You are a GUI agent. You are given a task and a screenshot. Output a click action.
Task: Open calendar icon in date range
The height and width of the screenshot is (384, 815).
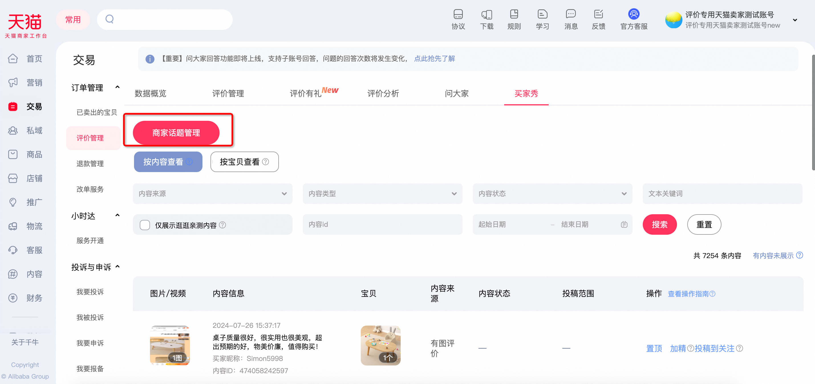(x=624, y=224)
